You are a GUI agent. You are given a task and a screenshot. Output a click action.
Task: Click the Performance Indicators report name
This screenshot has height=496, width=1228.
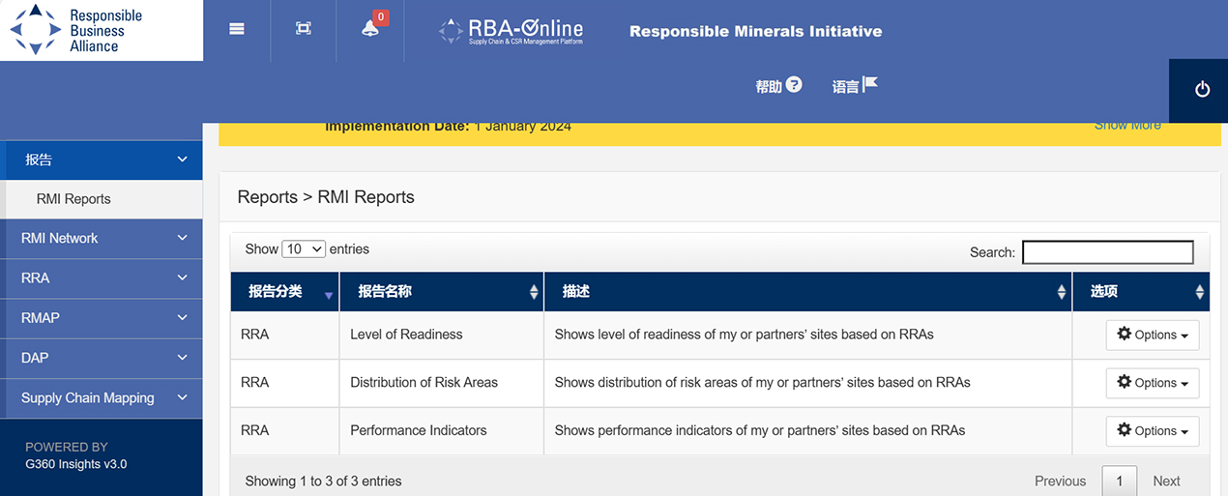click(x=419, y=430)
